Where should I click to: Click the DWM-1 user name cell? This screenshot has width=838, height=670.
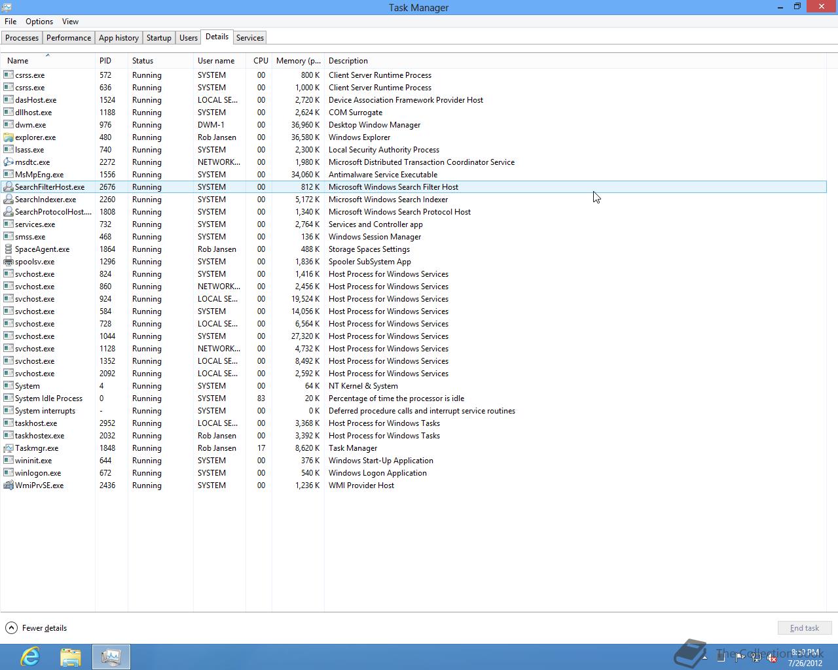click(x=211, y=125)
